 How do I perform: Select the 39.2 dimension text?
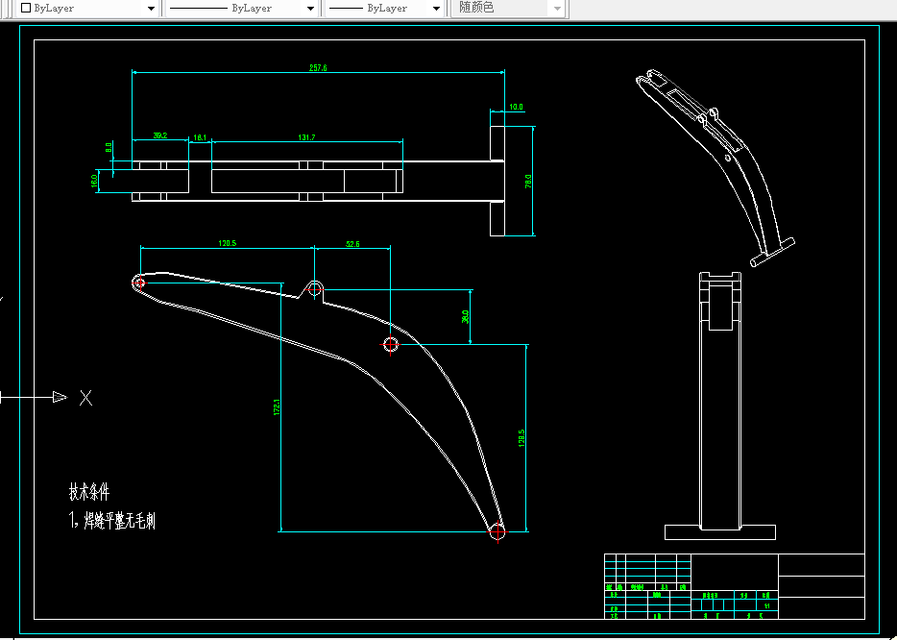point(160,135)
